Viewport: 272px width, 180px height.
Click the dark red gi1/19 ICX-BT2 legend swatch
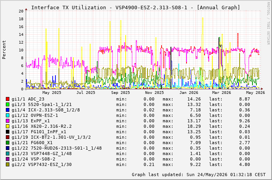tap(7, 137)
